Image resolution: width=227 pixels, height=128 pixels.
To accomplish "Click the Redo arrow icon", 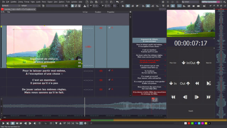I will [x=122, y=2].
